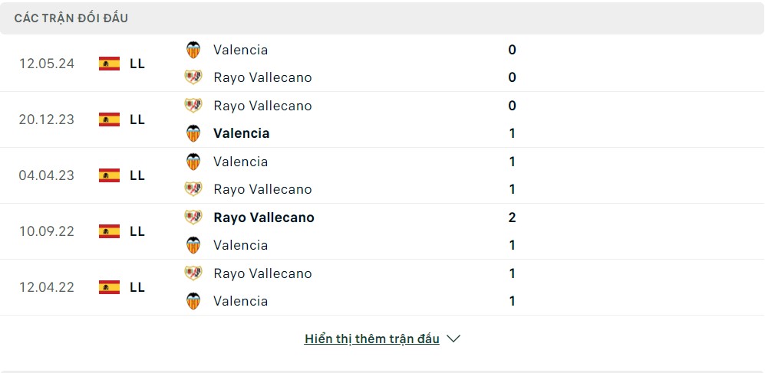This screenshot has width=765, height=373.
Task: Click Rayo Vallecano crest in 04.04.23 match
Action: pos(193,189)
